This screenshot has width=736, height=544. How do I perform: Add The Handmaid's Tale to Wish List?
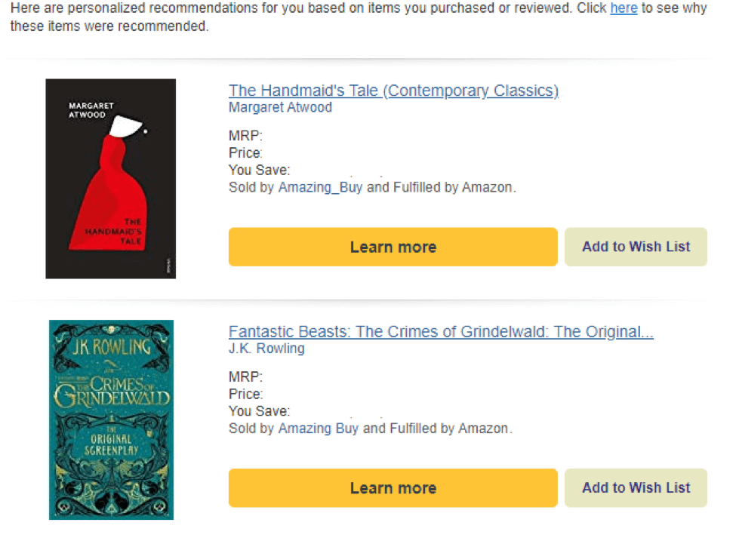click(x=636, y=247)
